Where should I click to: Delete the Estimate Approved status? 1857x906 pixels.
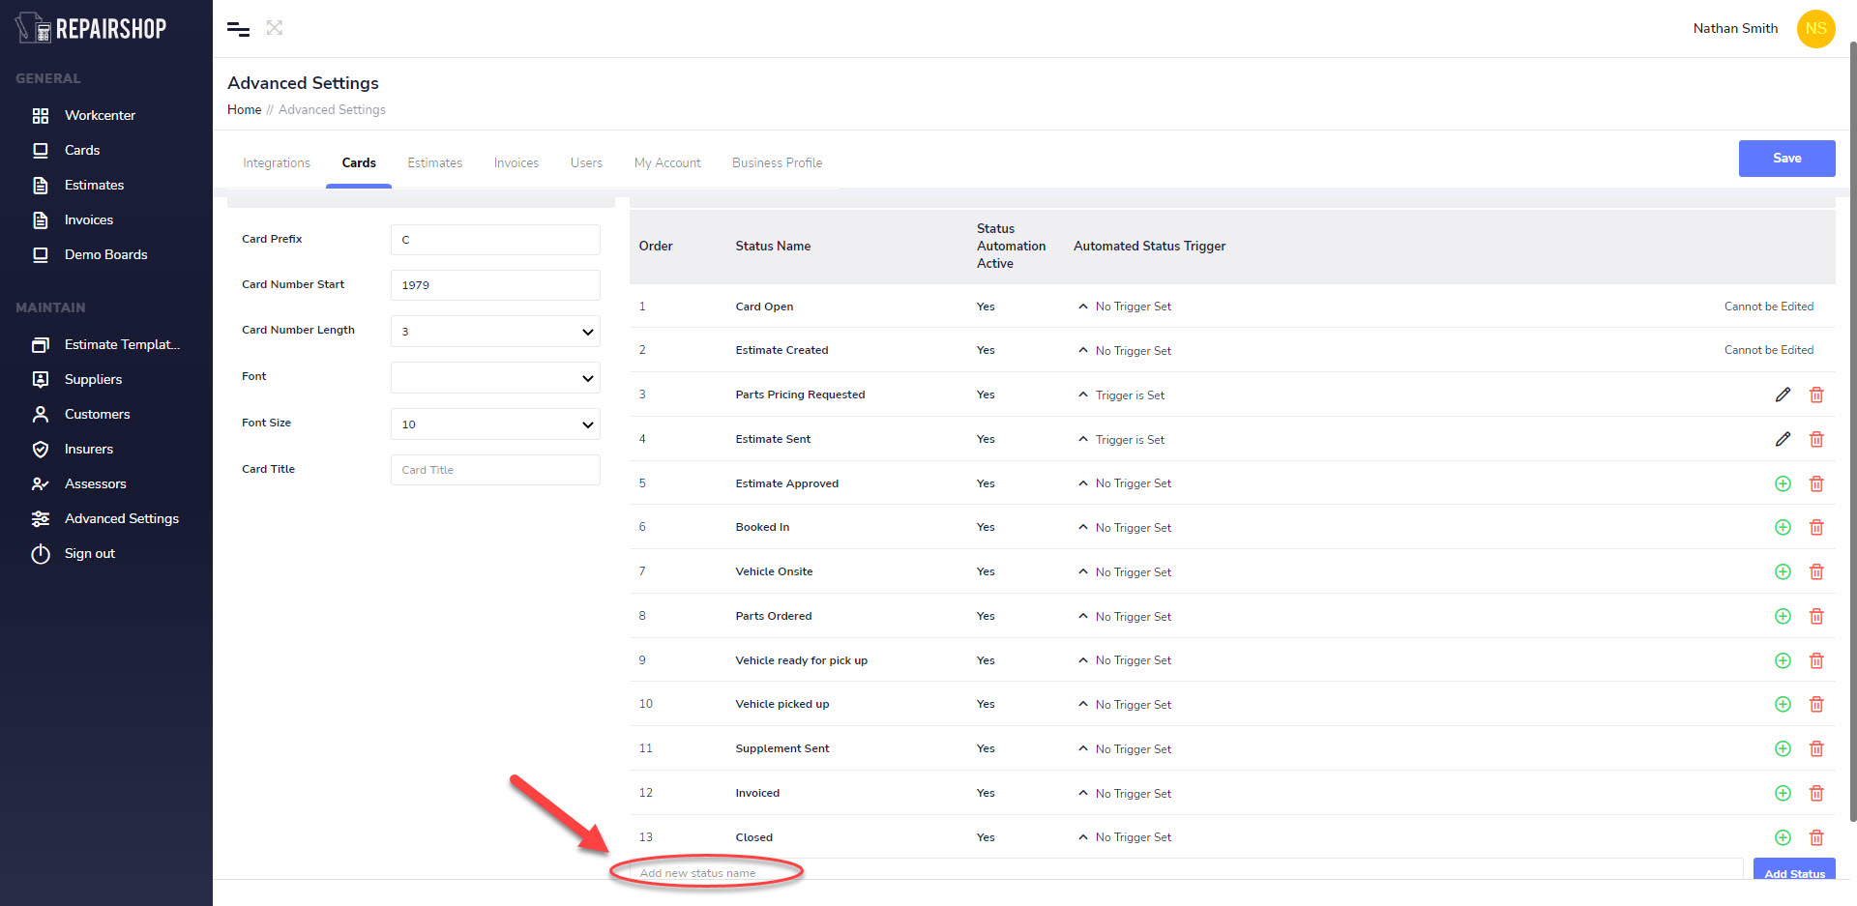coord(1816,483)
